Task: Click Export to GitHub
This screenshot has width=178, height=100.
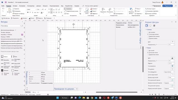Action: tap(151, 14)
